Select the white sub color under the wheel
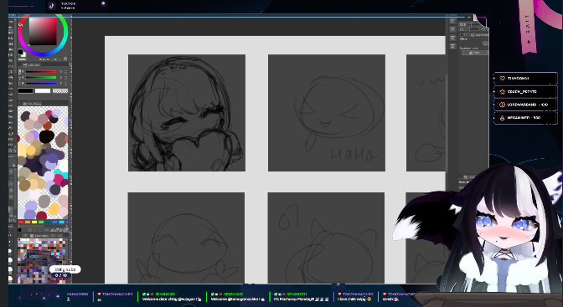This screenshot has height=307, width=563. click(x=23, y=55)
